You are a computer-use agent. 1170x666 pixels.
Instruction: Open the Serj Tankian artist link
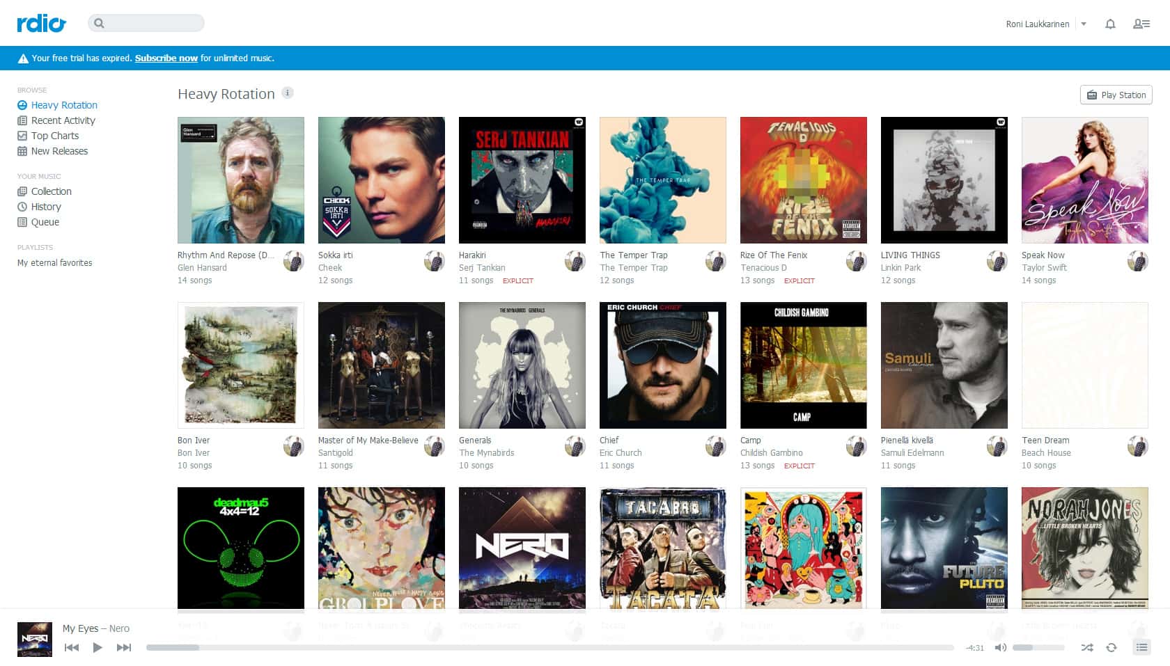click(482, 268)
